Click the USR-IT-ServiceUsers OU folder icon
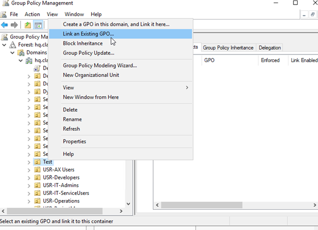Screen dimensions: 318x230 pos(37,193)
